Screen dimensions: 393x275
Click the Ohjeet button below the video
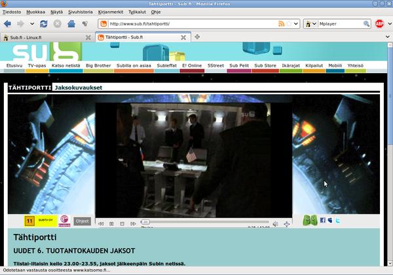click(x=82, y=221)
